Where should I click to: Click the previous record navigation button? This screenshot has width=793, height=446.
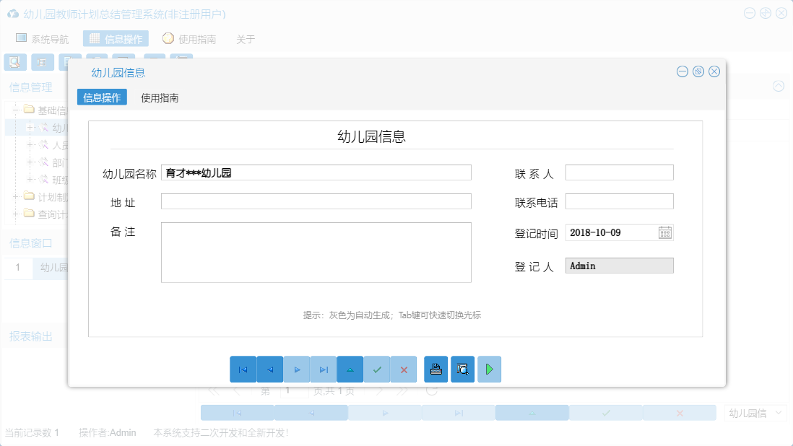[269, 369]
